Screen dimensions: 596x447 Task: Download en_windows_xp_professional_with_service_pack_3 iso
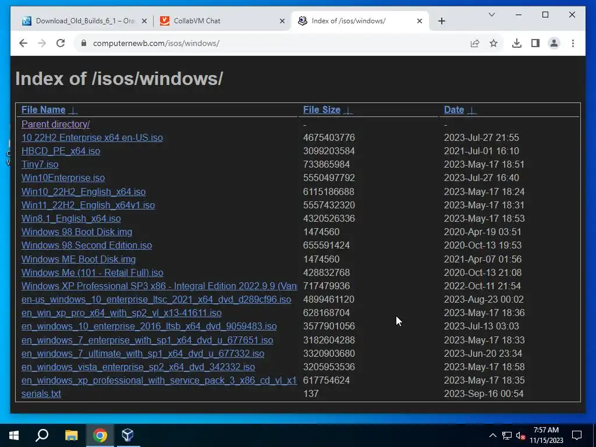click(x=159, y=380)
